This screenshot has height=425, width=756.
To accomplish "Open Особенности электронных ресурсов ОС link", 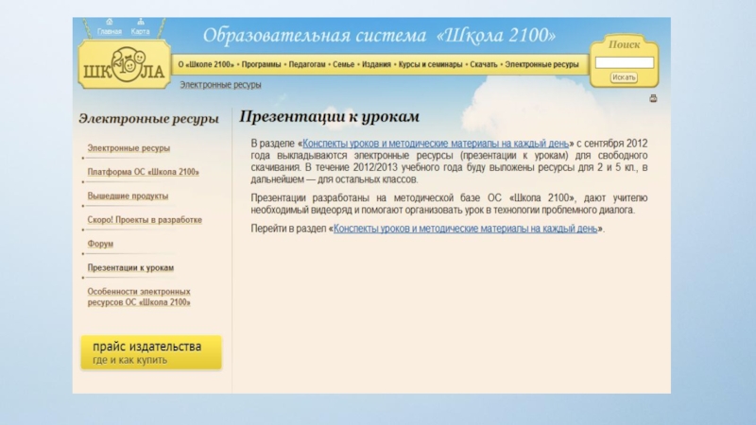I will coord(139,297).
